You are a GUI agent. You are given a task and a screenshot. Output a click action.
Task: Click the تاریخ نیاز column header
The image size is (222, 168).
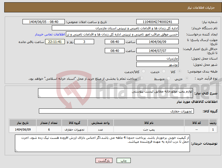(x=23, y=123)
